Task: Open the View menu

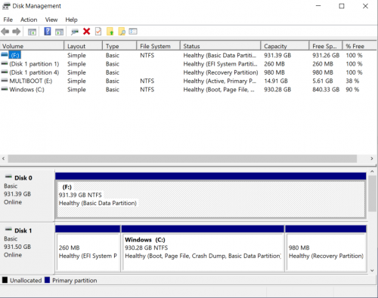Action: coord(51,20)
